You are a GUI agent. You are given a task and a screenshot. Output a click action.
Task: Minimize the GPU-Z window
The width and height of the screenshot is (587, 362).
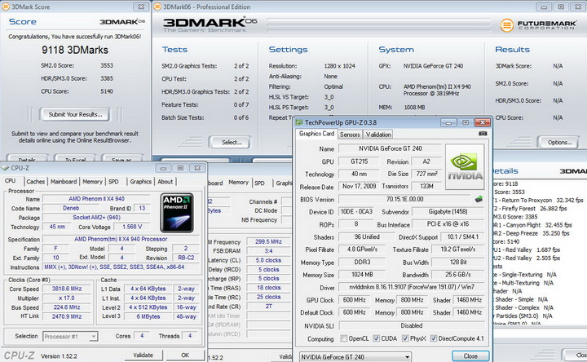pos(448,122)
